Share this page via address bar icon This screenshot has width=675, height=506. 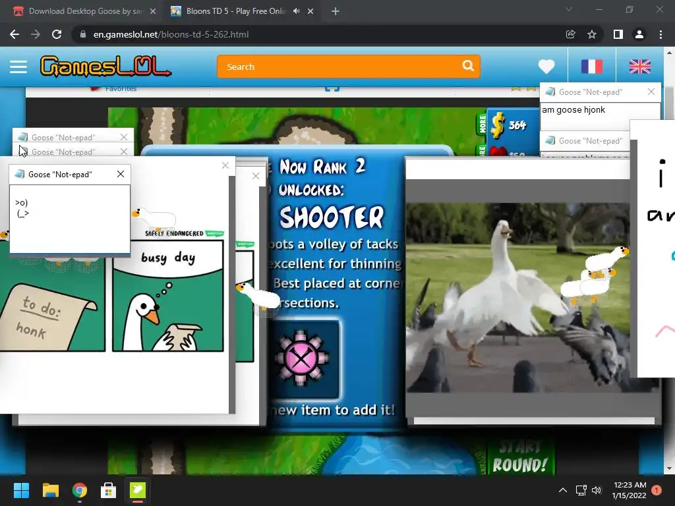570,34
